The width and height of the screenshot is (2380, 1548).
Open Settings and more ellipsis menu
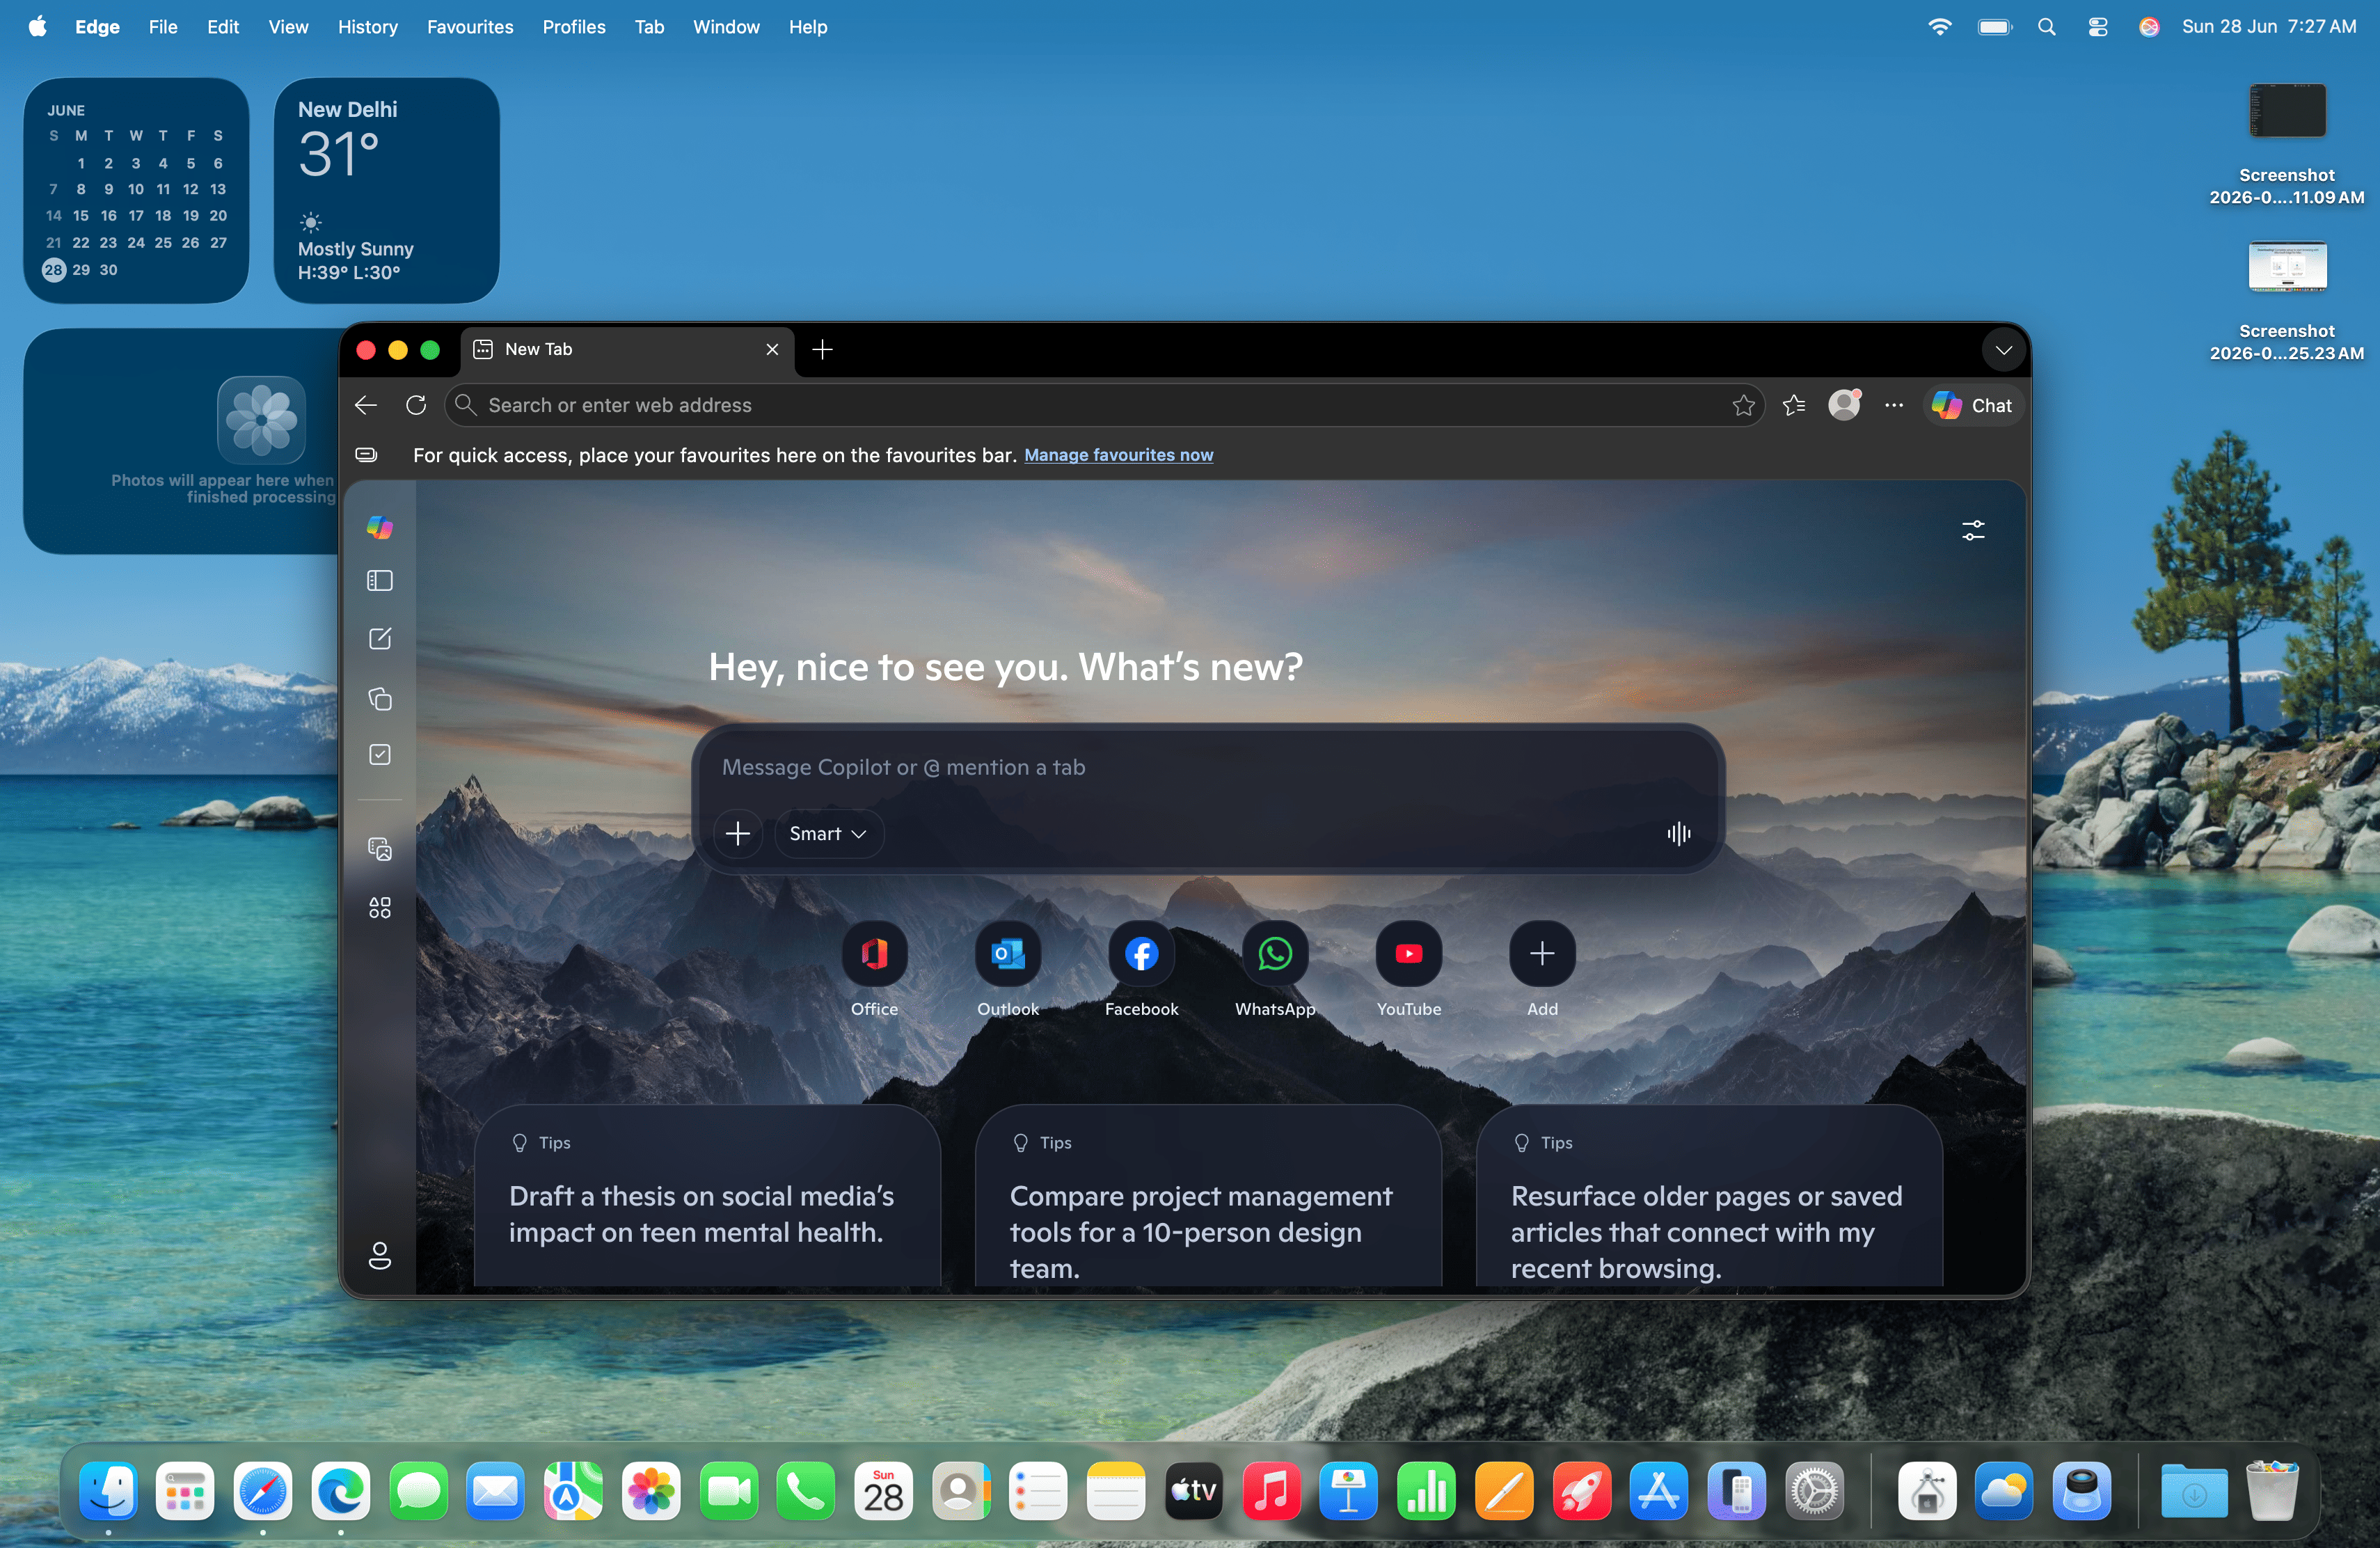coord(1894,405)
